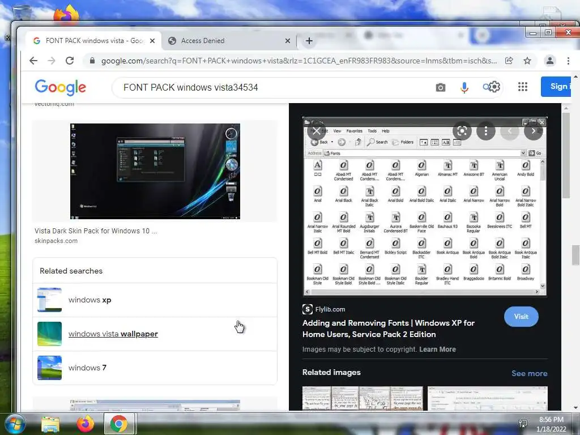Bookmark this page with star icon
The height and width of the screenshot is (435, 580).
coord(527,61)
